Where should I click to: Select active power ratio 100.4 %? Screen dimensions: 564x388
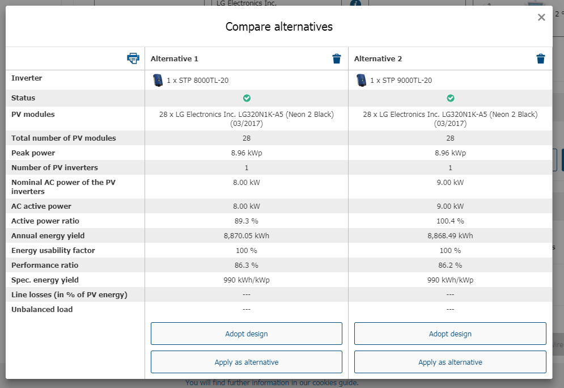[450, 221]
